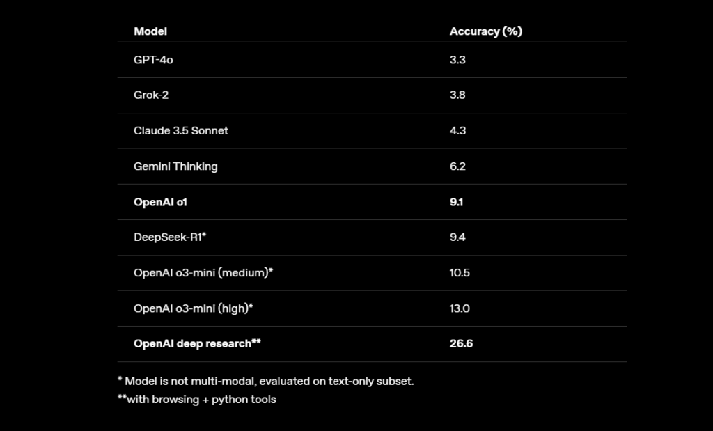
Task: Click the DeepSeek-R1* model name
Action: [170, 237]
